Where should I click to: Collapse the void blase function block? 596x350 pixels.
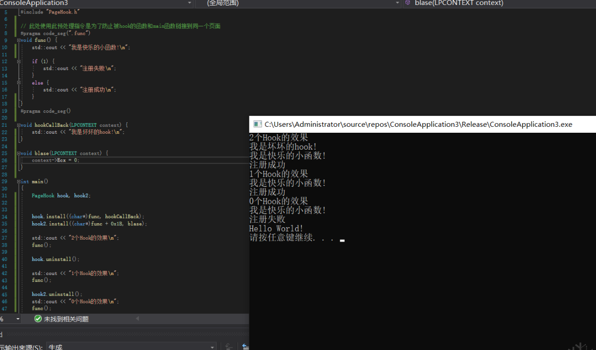[x=19, y=154]
